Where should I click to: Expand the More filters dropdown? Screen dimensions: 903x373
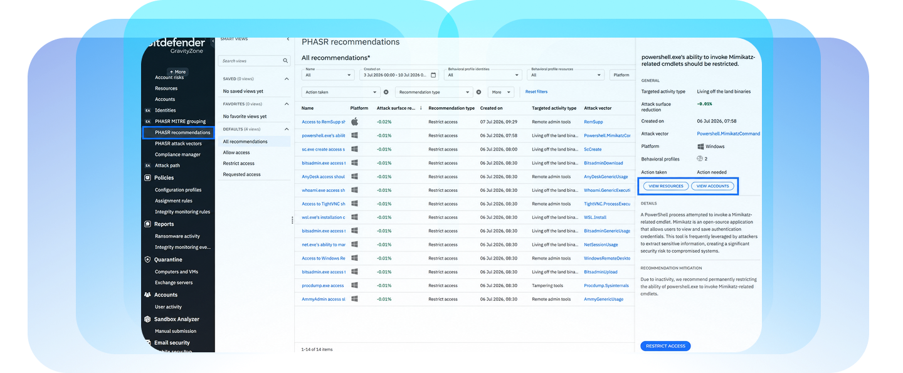tap(501, 92)
